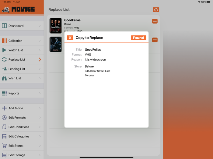The height and width of the screenshot is (159, 213).
Task: Open Wish List
Action: (22, 78)
